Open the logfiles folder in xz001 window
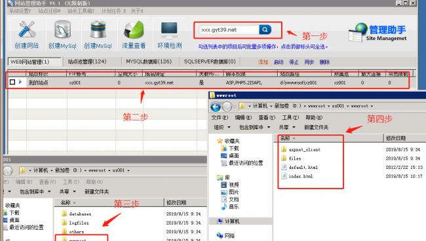Image resolution: width=426 pixels, height=241 pixels. click(75, 223)
